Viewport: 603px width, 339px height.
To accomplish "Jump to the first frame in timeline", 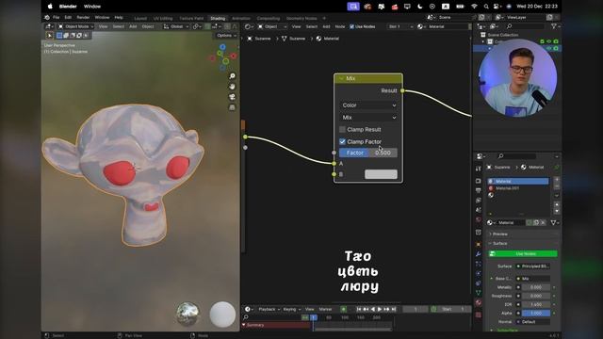I will (359, 309).
